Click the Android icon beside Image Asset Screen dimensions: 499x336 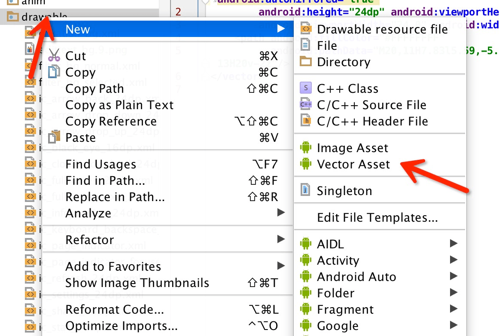pos(305,147)
